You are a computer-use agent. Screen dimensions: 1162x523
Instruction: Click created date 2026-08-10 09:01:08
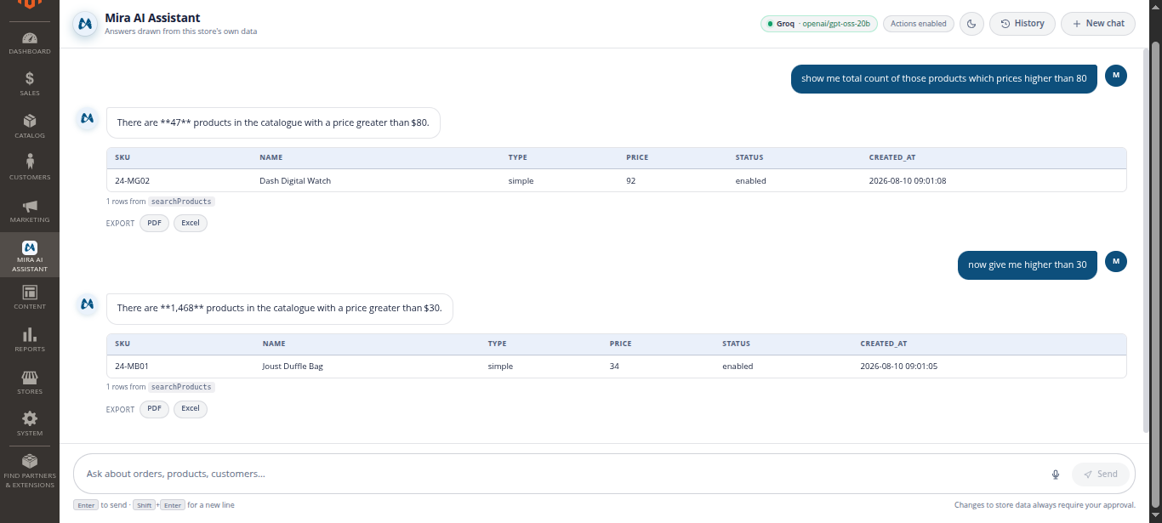click(x=908, y=180)
